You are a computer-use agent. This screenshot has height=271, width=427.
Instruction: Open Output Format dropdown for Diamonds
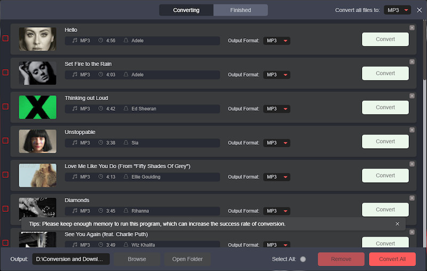coord(276,211)
